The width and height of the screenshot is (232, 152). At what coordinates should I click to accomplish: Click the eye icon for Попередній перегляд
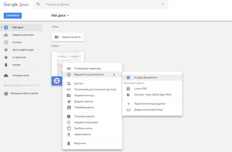coord(69,69)
